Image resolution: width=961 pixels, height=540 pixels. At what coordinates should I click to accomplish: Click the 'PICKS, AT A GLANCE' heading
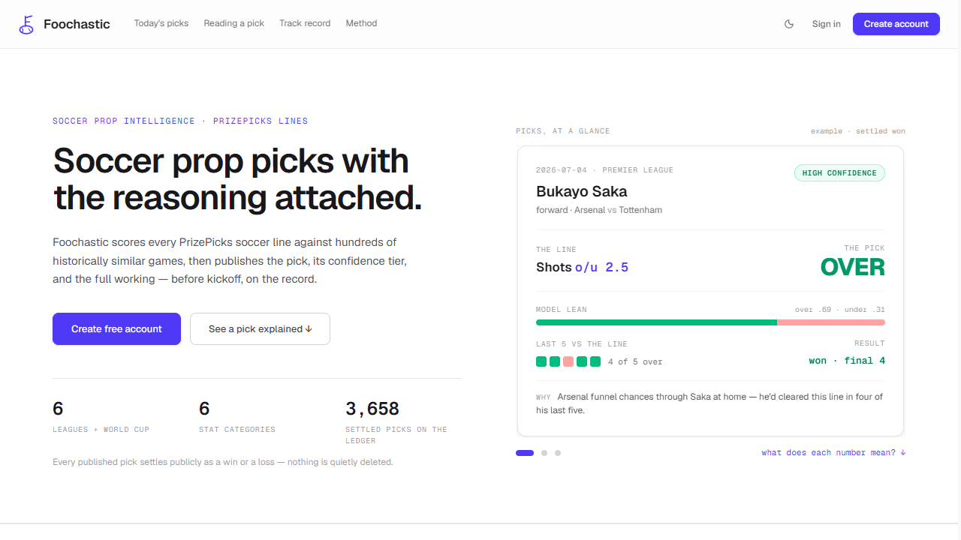click(x=563, y=131)
